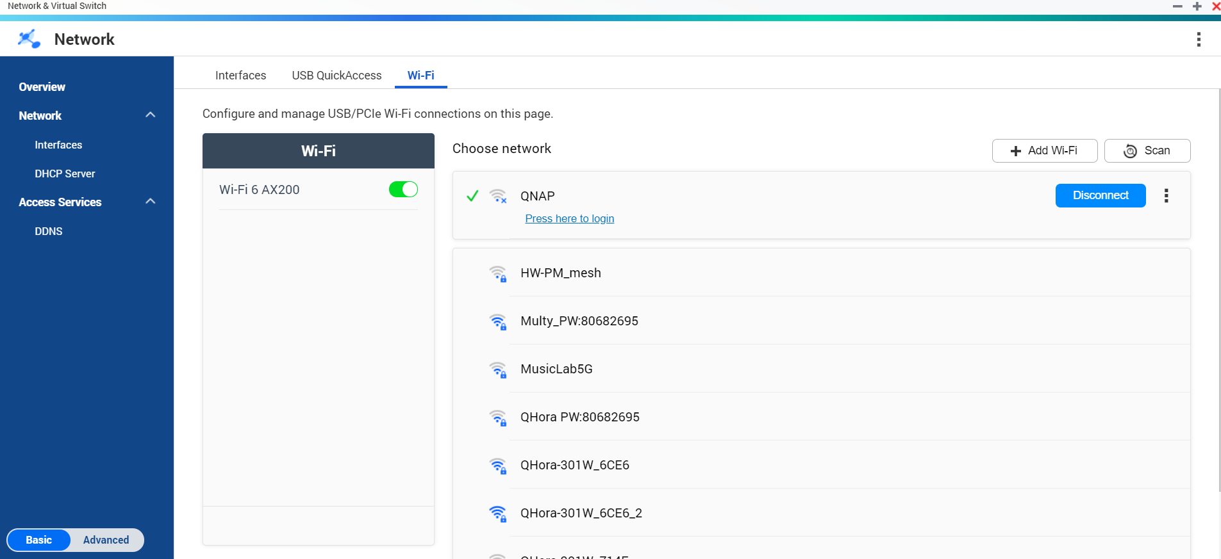Click the QNAP Wi-Fi signal icon

[498, 196]
